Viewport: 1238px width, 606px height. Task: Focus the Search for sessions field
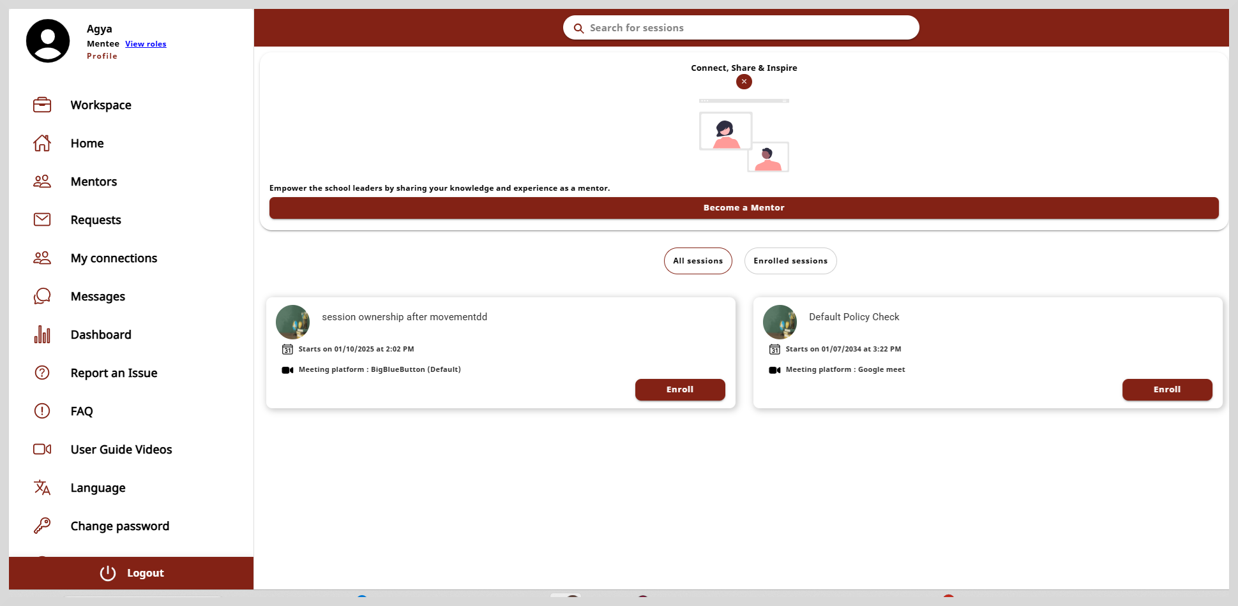pos(741,28)
